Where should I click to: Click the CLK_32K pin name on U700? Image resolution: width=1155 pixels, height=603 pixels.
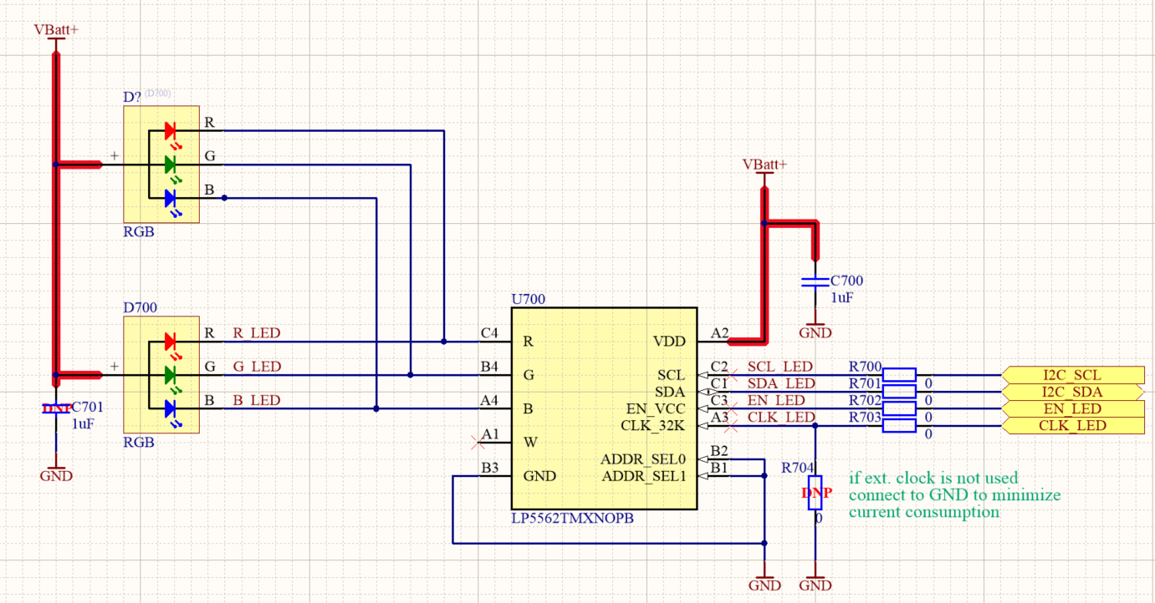coord(653,426)
